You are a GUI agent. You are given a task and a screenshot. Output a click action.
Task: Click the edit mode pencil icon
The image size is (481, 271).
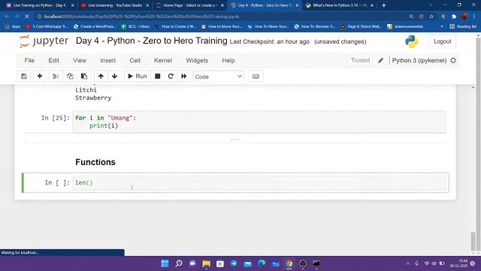click(381, 60)
